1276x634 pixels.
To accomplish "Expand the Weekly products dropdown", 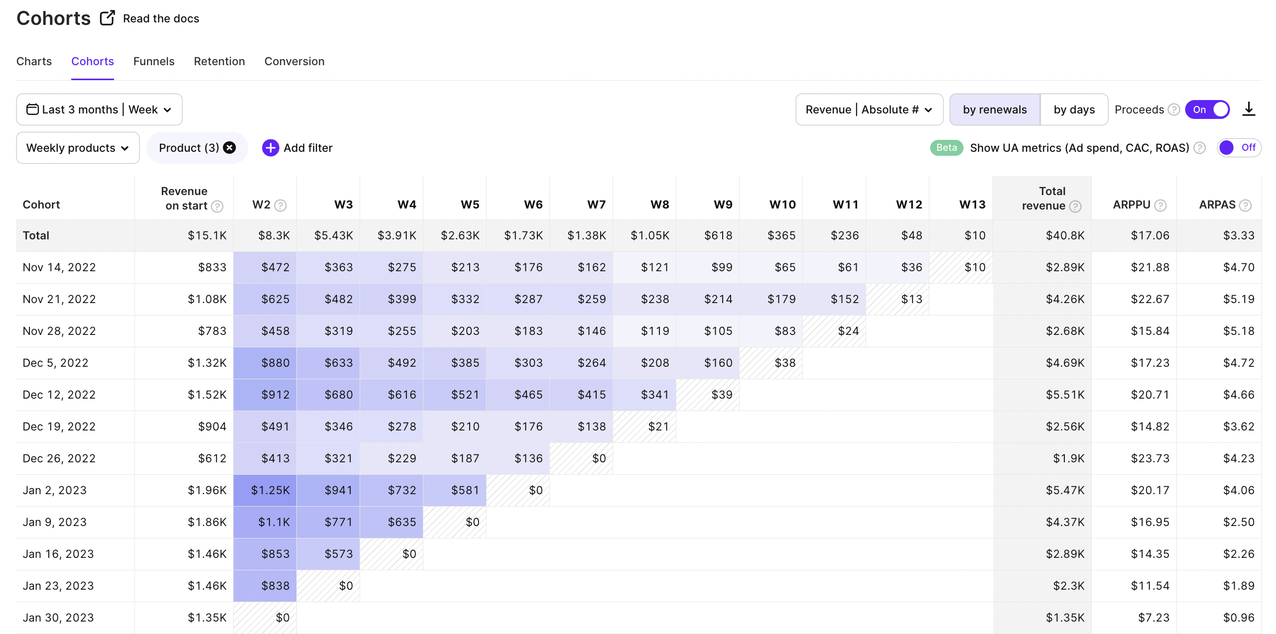I will click(78, 148).
